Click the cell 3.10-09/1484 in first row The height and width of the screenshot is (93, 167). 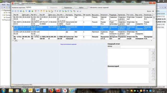click(44, 18)
